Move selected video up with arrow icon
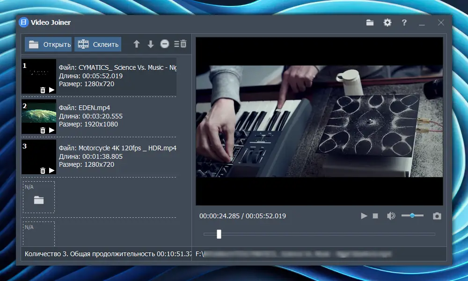Screen dimensions: 468x281 pos(136,44)
